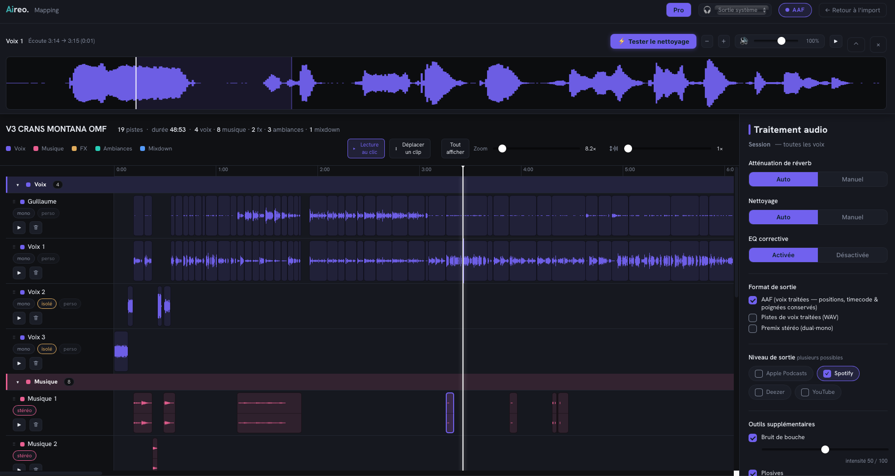Play the Voix 3 track
This screenshot has height=476, width=895.
click(x=19, y=363)
